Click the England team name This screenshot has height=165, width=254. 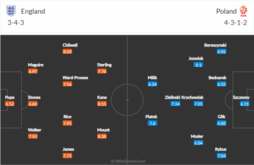[33, 11]
